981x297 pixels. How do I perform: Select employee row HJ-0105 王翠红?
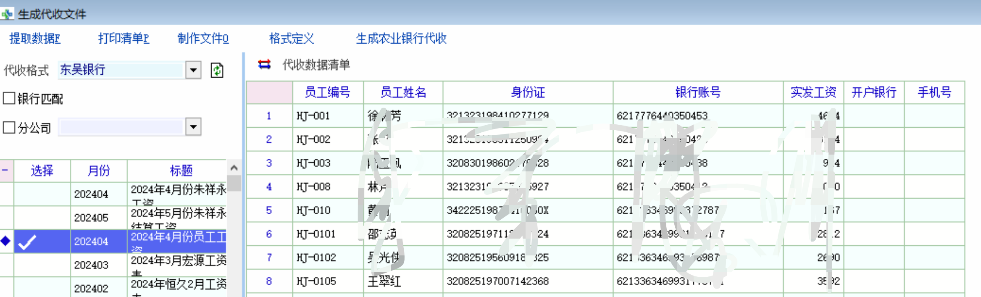point(384,281)
